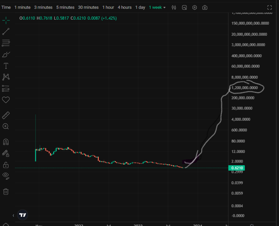Activate the ruler measure tool

[x=6, y=115]
